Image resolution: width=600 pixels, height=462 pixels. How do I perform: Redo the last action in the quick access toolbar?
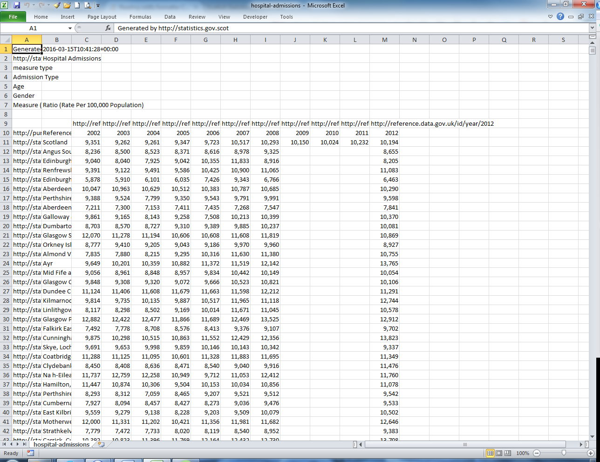(x=41, y=6)
